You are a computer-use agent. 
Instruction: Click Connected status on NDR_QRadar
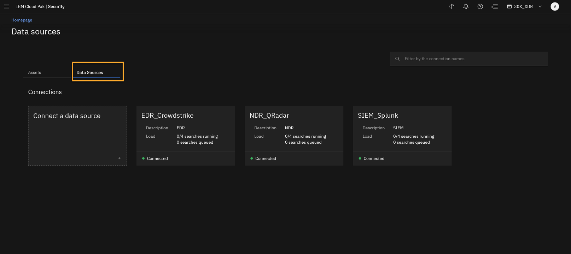[266, 159]
